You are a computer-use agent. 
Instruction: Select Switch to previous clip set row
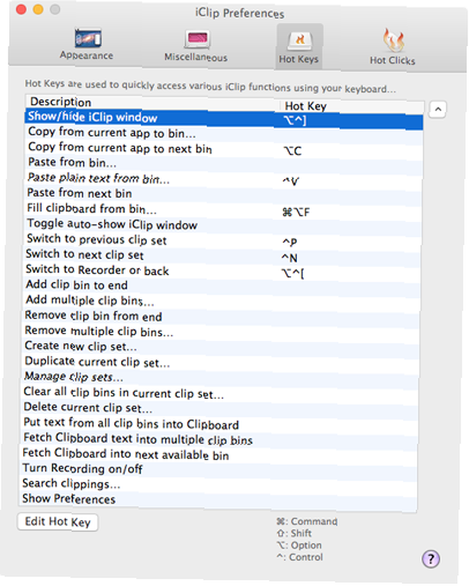coord(223,240)
